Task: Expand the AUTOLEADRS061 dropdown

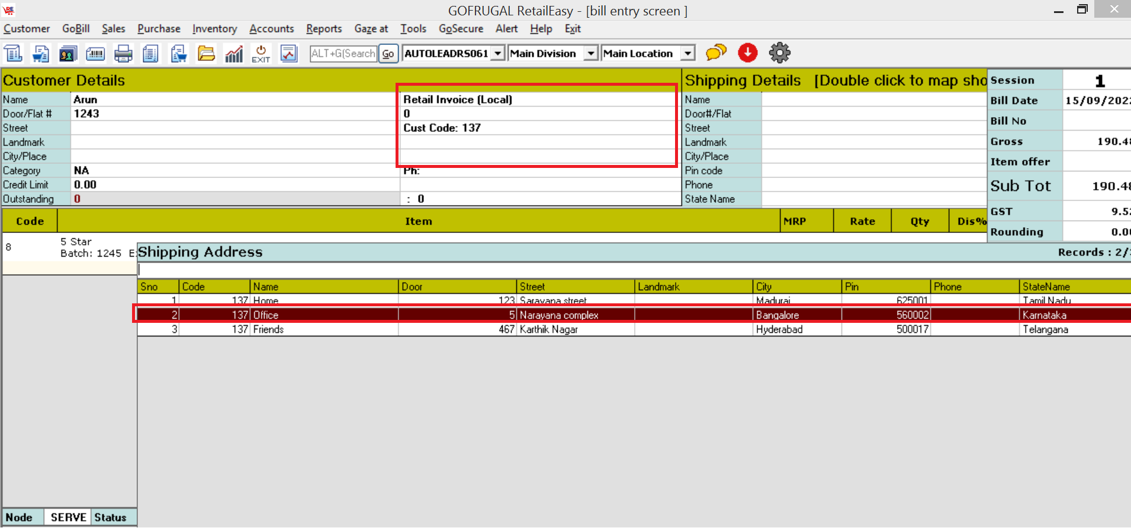Action: pyautogui.click(x=498, y=54)
